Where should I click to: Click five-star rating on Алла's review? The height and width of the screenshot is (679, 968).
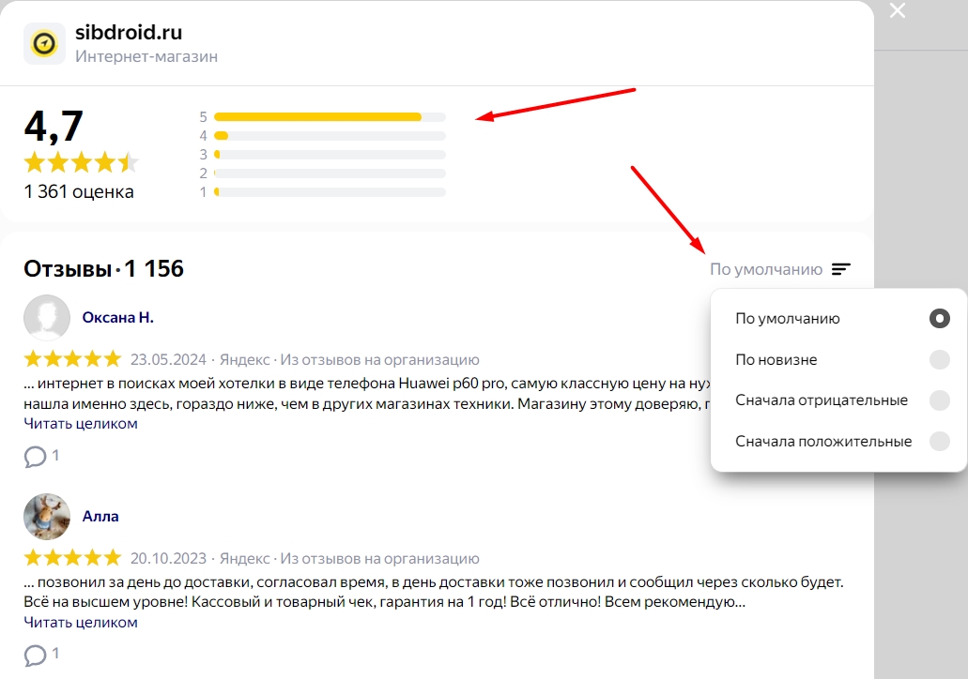click(72, 558)
